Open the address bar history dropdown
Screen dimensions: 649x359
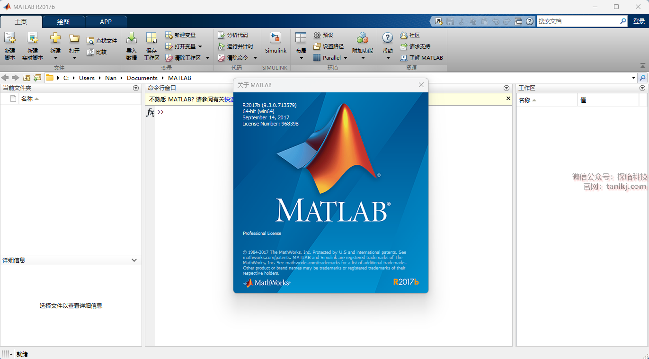tap(633, 78)
